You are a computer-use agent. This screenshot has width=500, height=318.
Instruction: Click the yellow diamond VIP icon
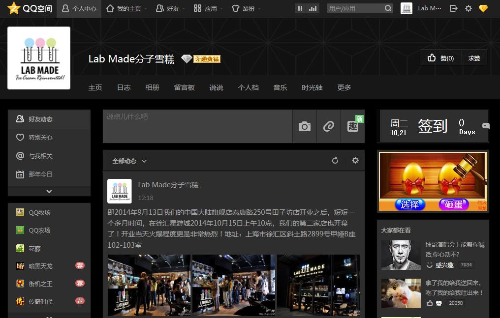pos(483,8)
